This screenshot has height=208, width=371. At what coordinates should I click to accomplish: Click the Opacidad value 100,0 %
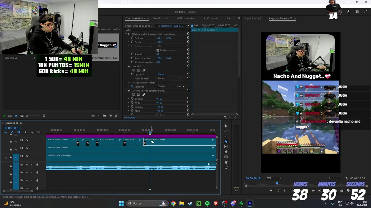[x=160, y=74]
